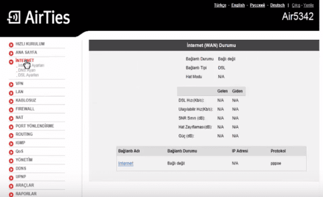Click the Giden column header

coord(237,91)
